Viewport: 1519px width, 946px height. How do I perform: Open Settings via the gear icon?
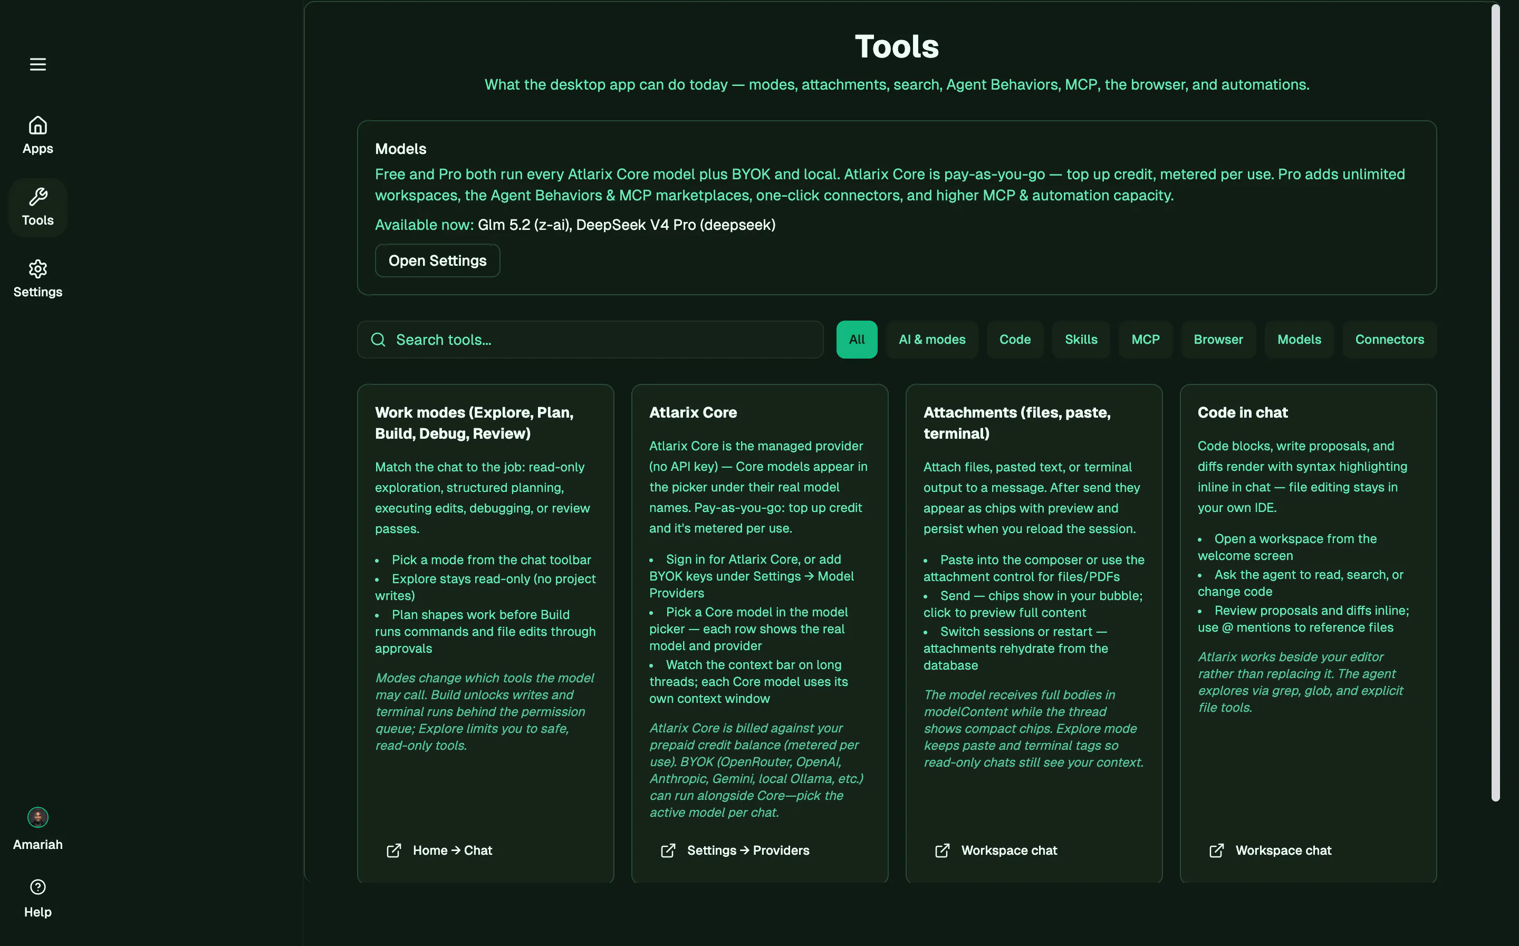point(37,269)
